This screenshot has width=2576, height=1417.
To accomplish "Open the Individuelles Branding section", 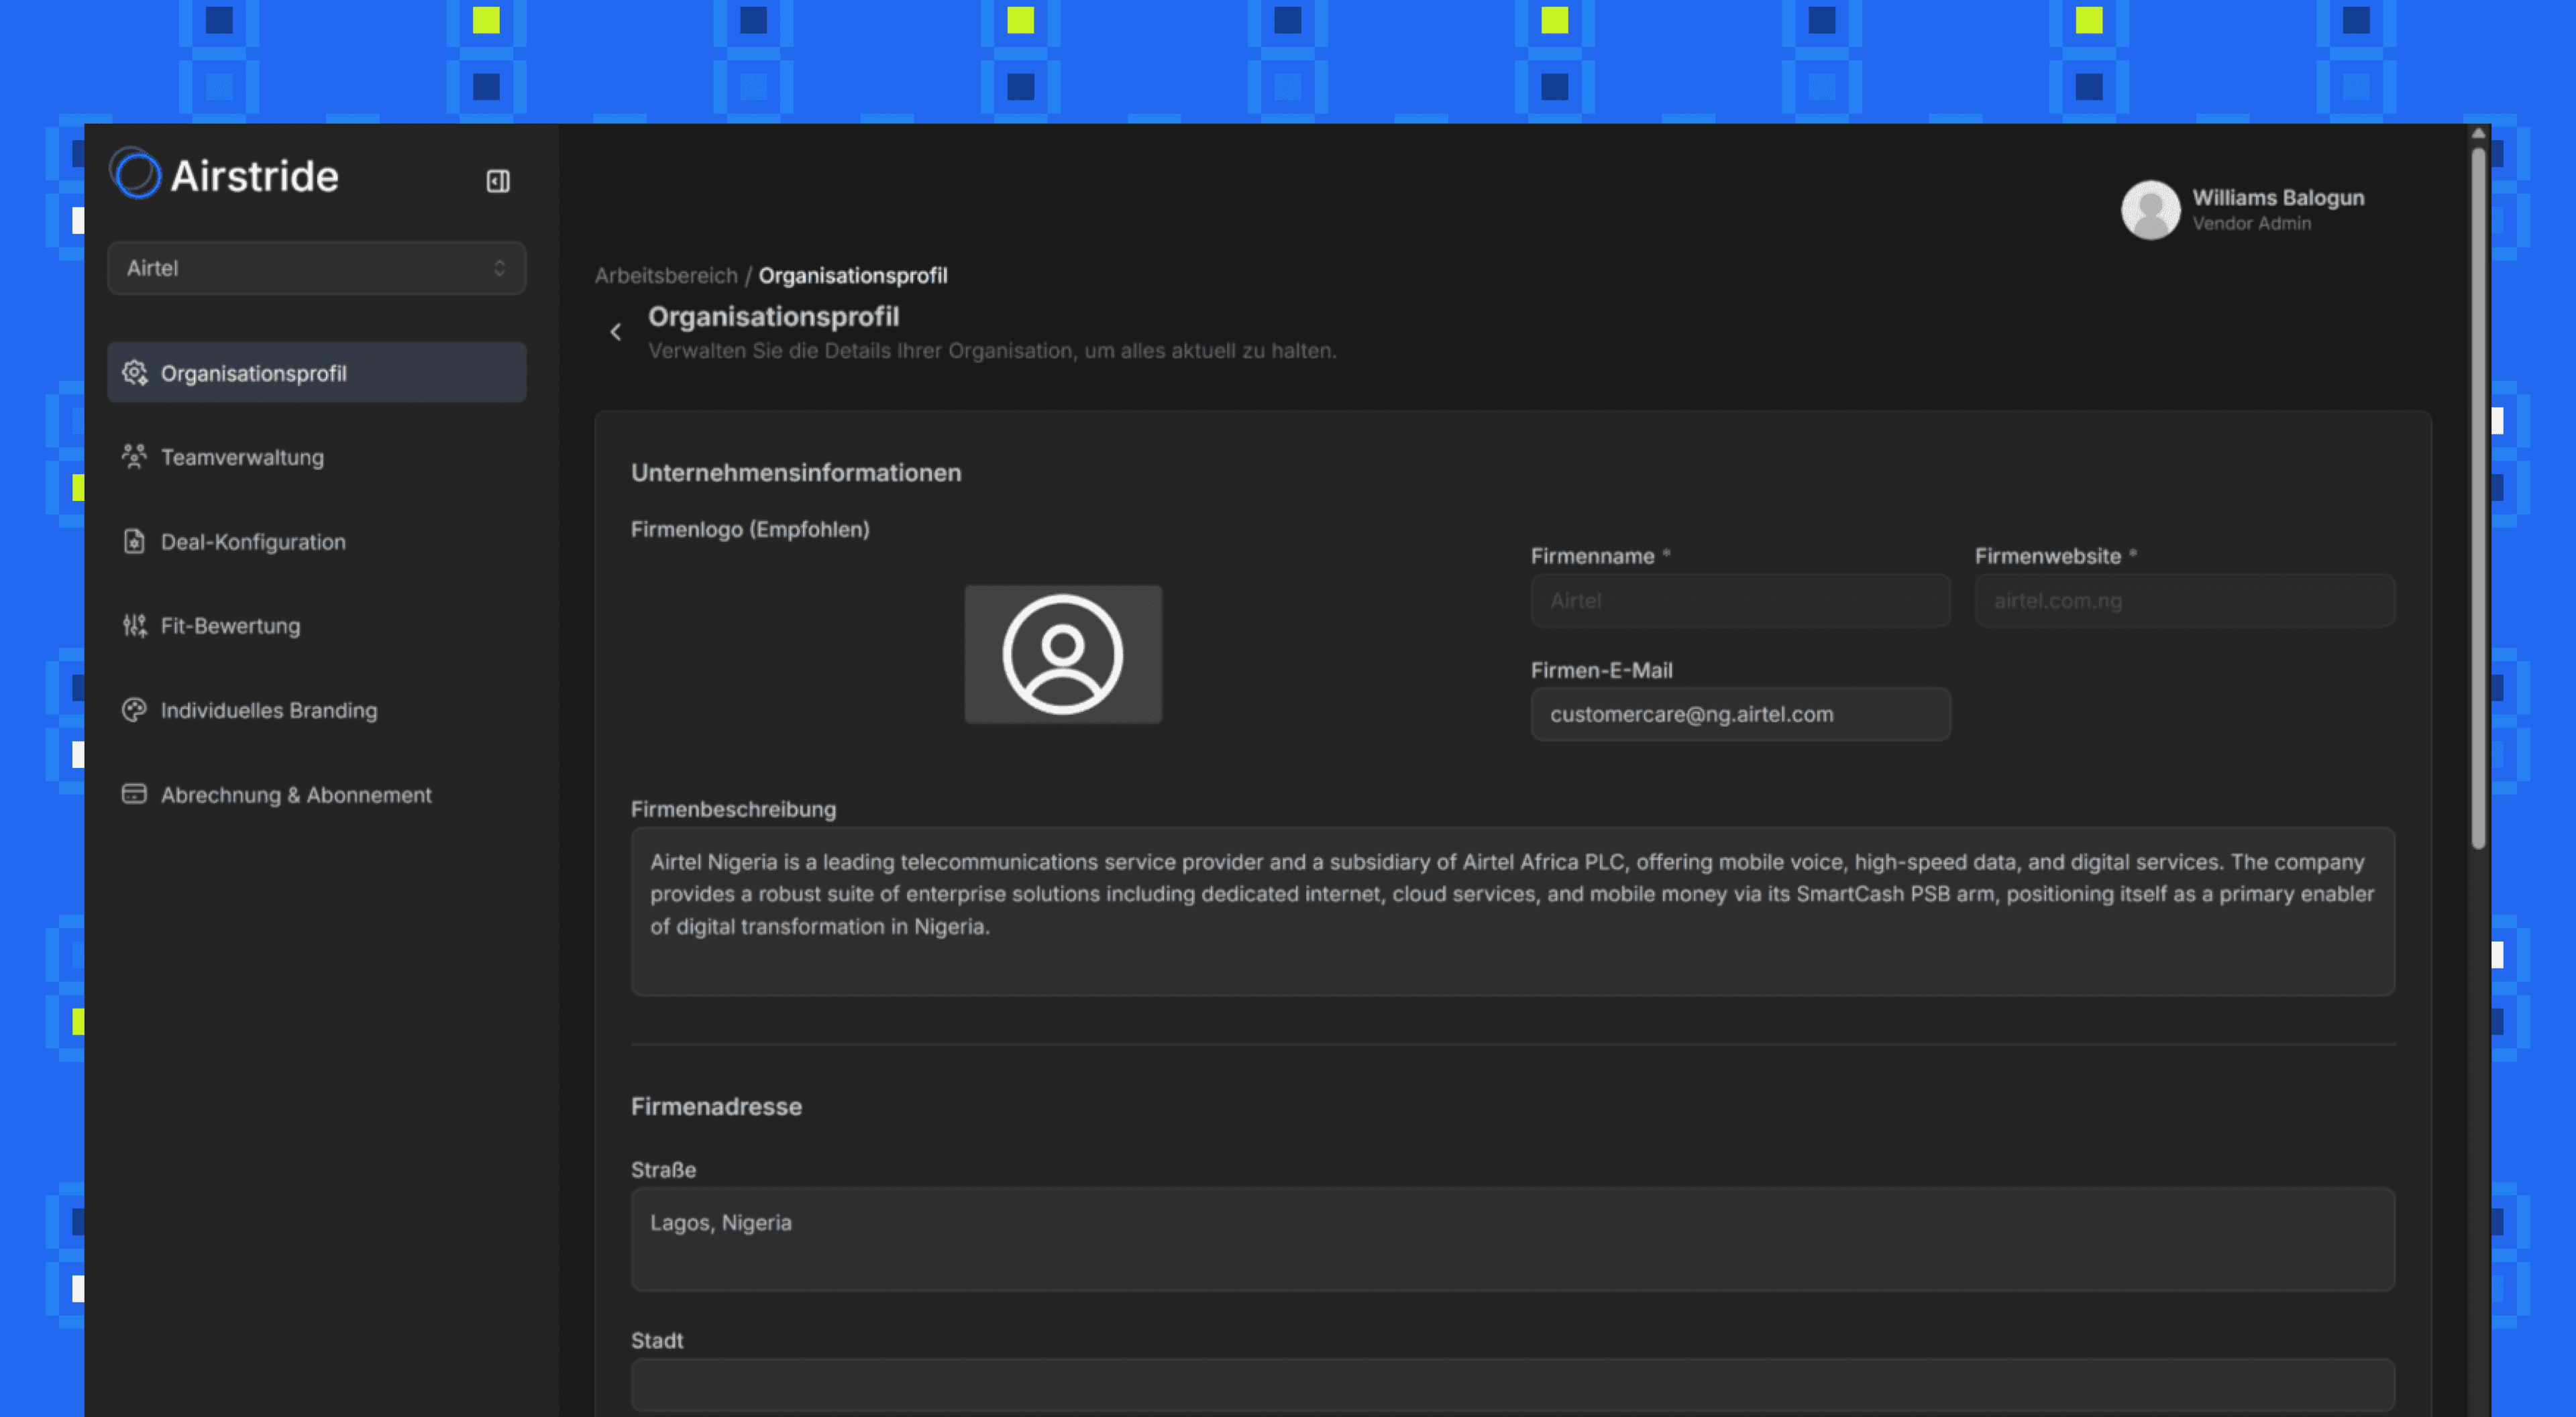I will coord(268,710).
